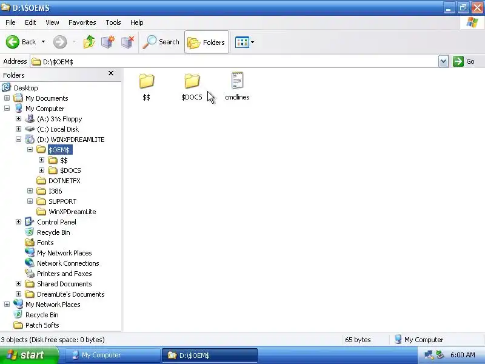Select (A:) 3½ Floppy drive
The image size is (485, 364).
tap(59, 119)
